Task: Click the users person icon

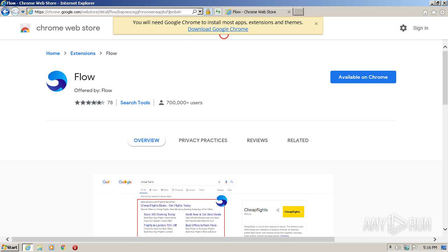Action: pyautogui.click(x=161, y=103)
